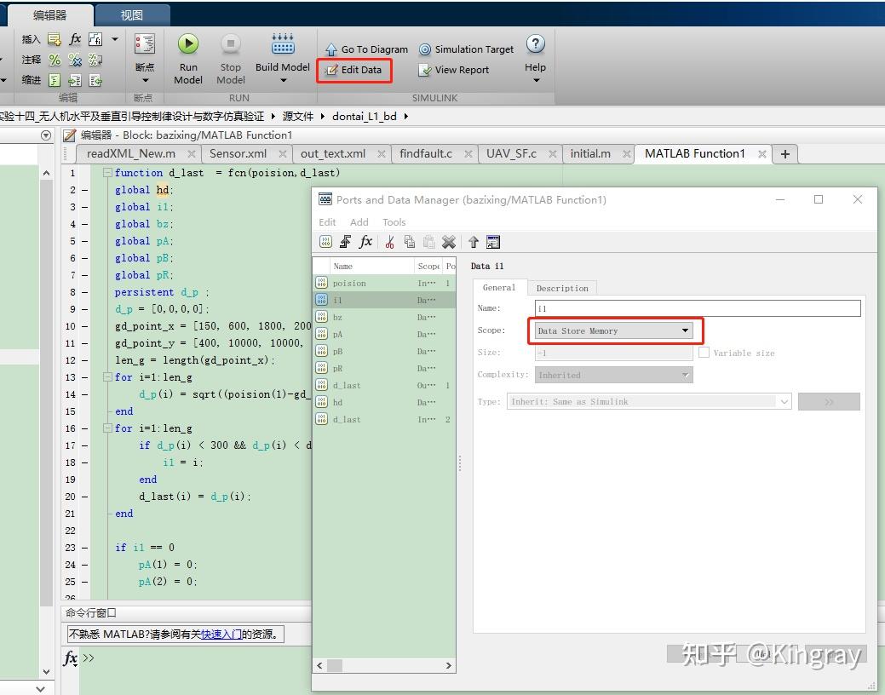Toggle the Variable size checkbox
Viewport: 885px width, 695px height.
click(x=704, y=353)
